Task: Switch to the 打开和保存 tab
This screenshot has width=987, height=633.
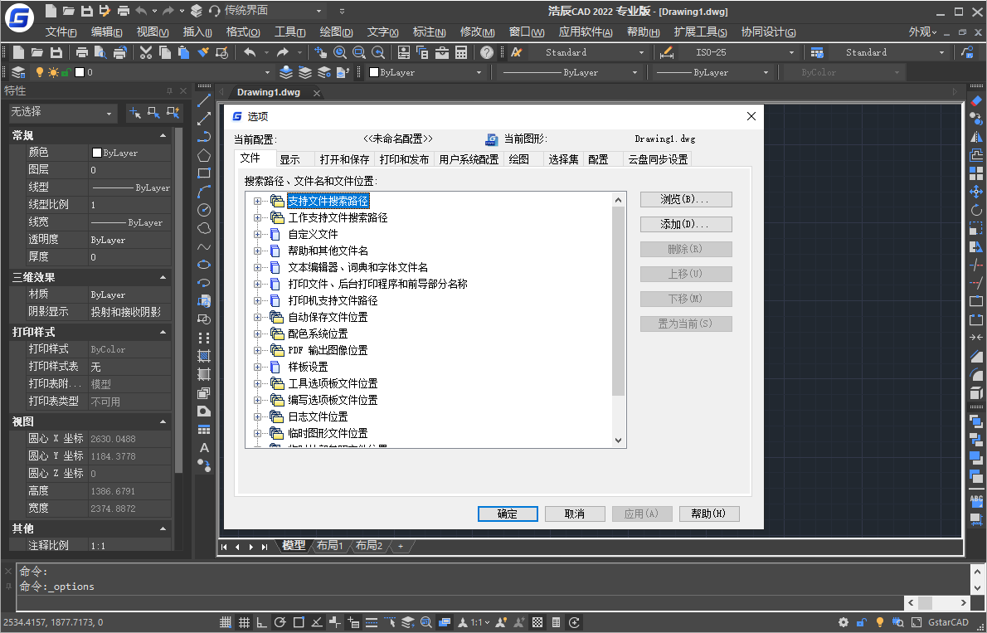Action: tap(344, 159)
